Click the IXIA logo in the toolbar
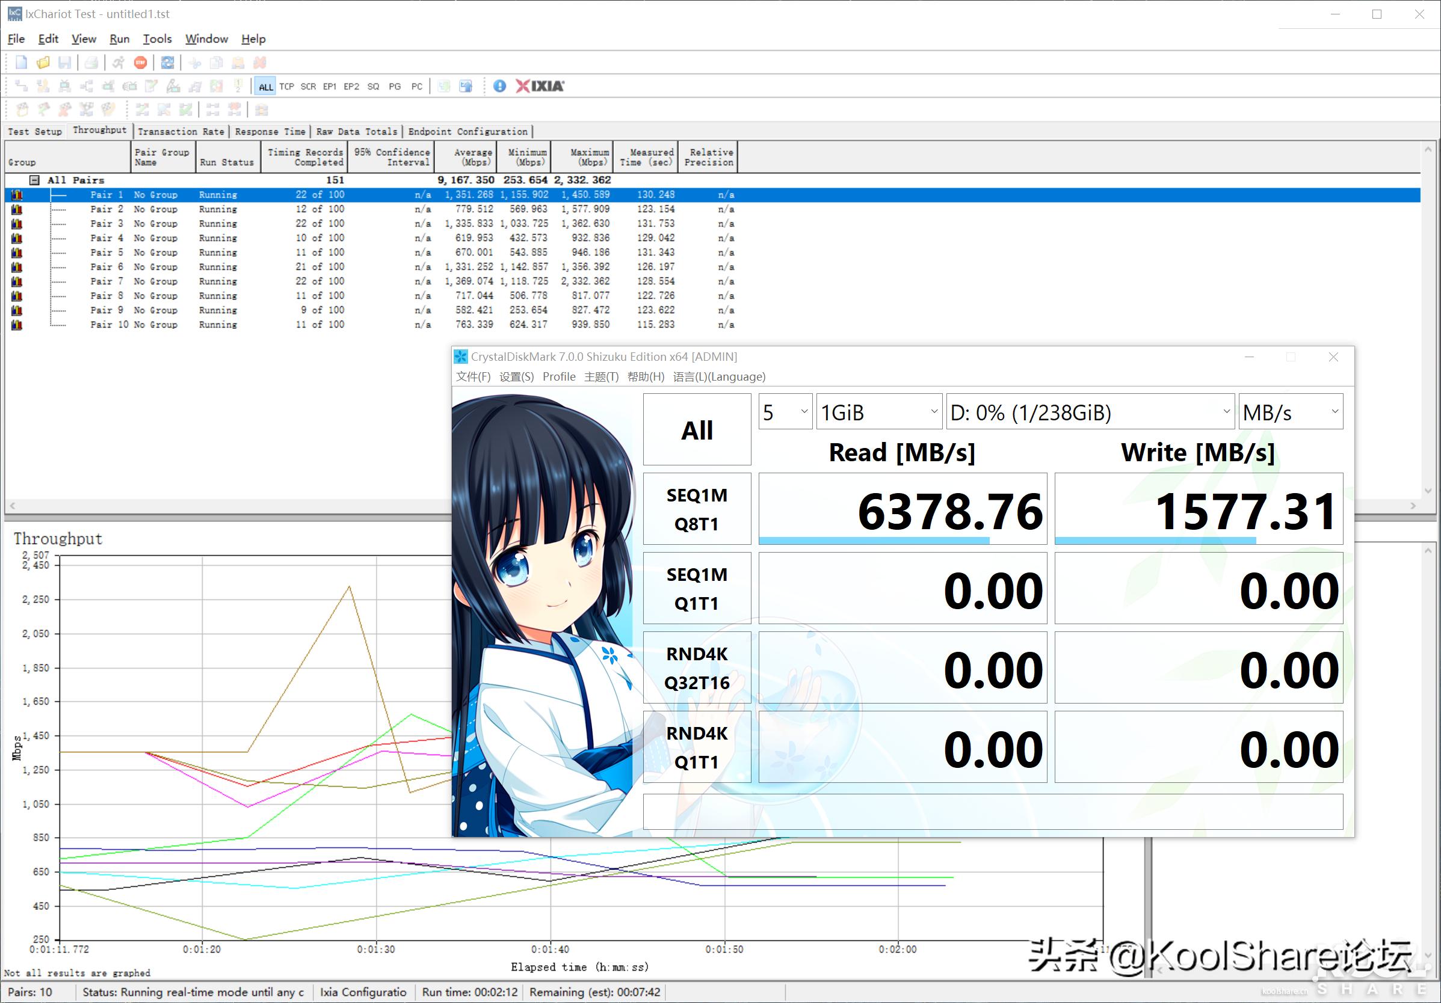This screenshot has width=1441, height=1003. pyautogui.click(x=537, y=86)
